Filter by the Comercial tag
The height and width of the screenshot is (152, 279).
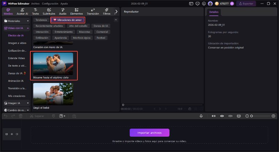(102, 32)
